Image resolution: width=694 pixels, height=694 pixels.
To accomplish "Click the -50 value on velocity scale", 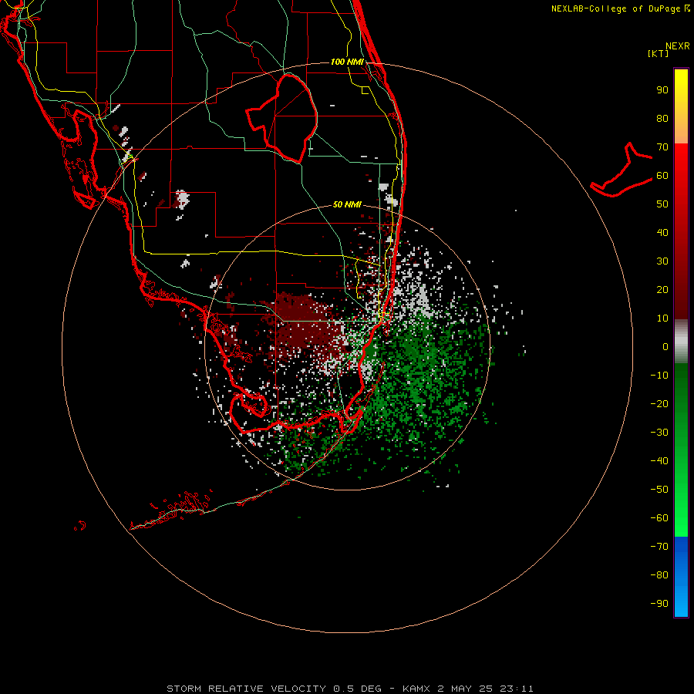I will coord(659,490).
